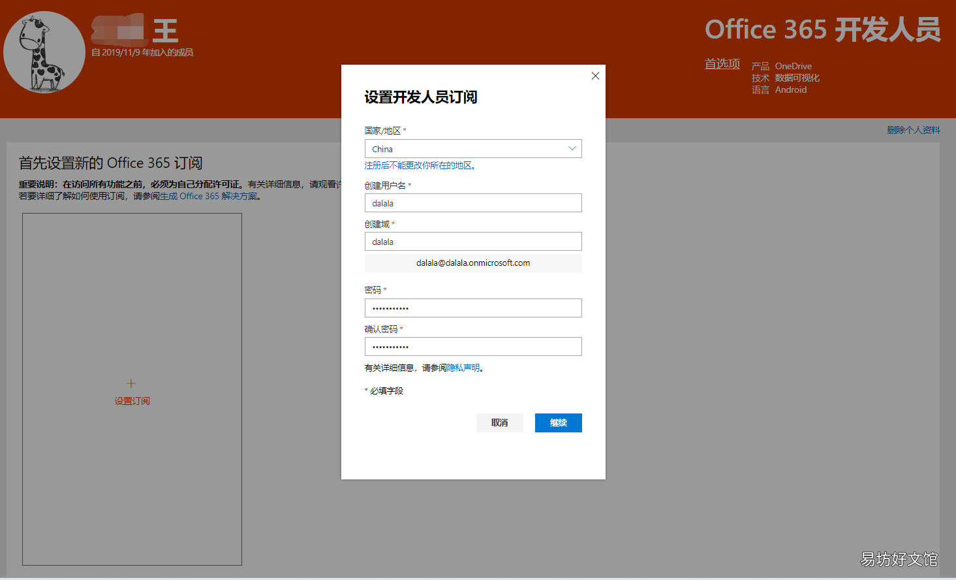This screenshot has width=956, height=580.
Task: Click the 取消 cancel button
Action: tap(500, 423)
